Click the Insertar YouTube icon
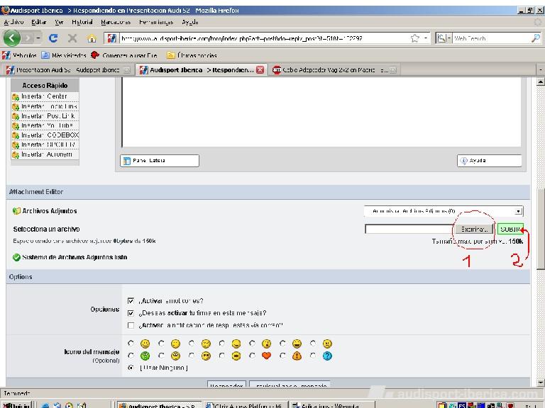 coord(16,126)
